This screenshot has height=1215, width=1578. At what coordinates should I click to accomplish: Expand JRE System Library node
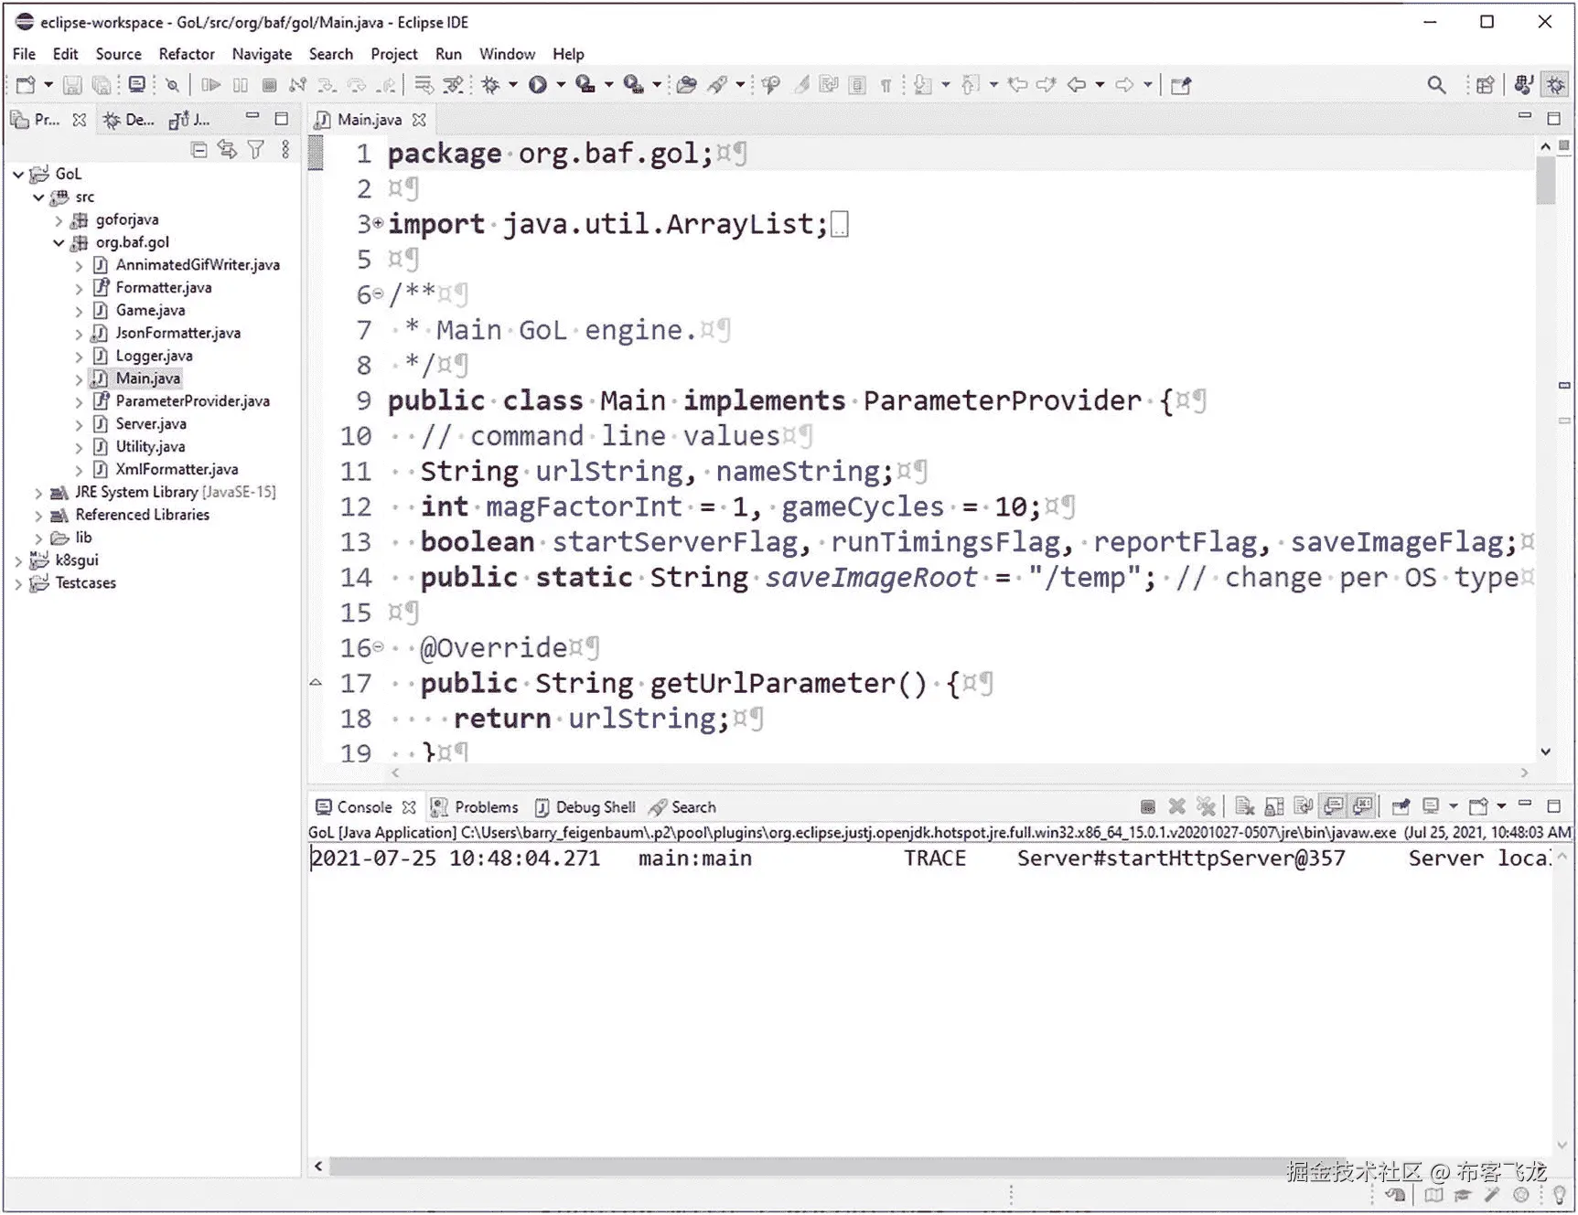point(38,493)
